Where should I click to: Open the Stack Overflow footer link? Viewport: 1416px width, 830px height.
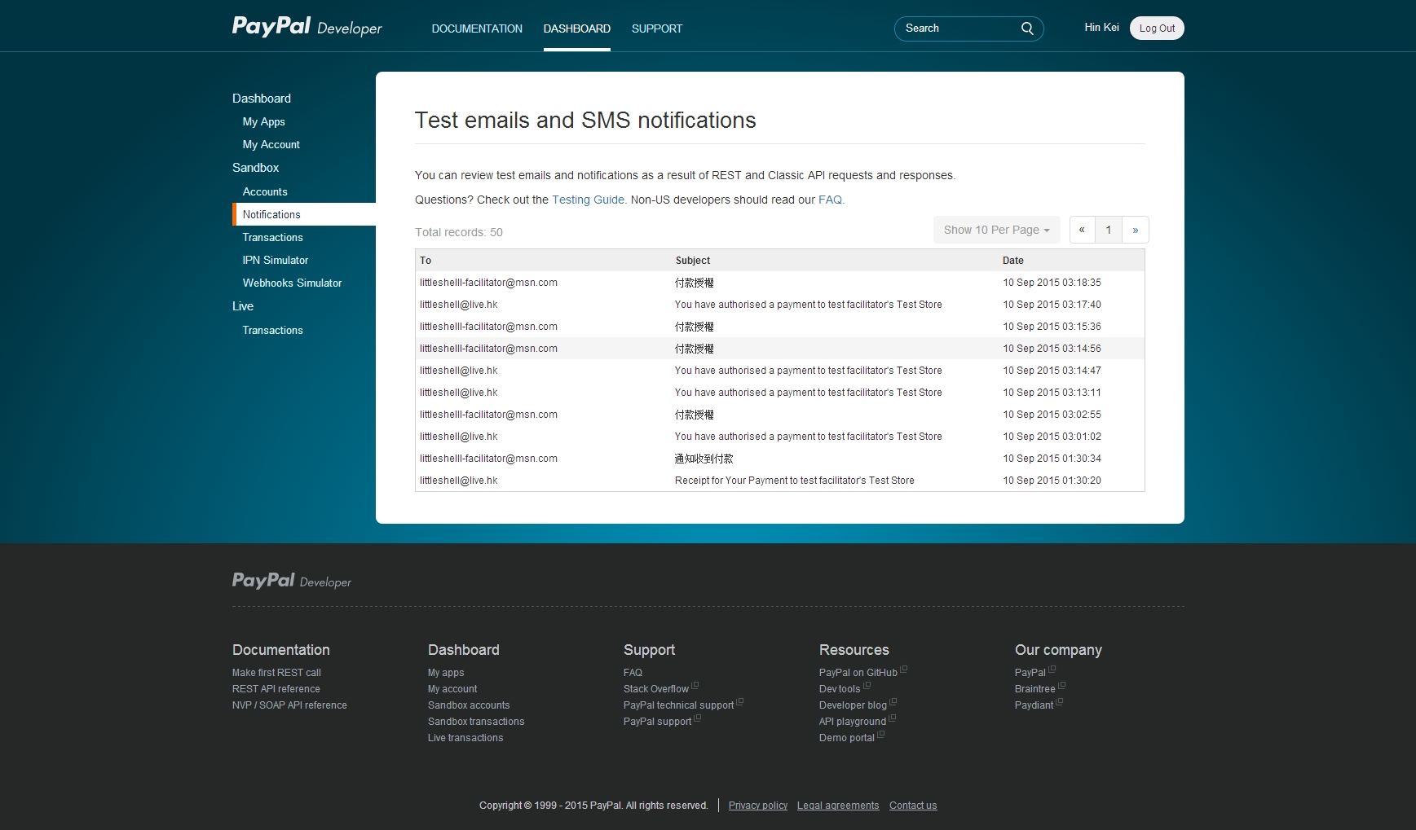coord(655,689)
